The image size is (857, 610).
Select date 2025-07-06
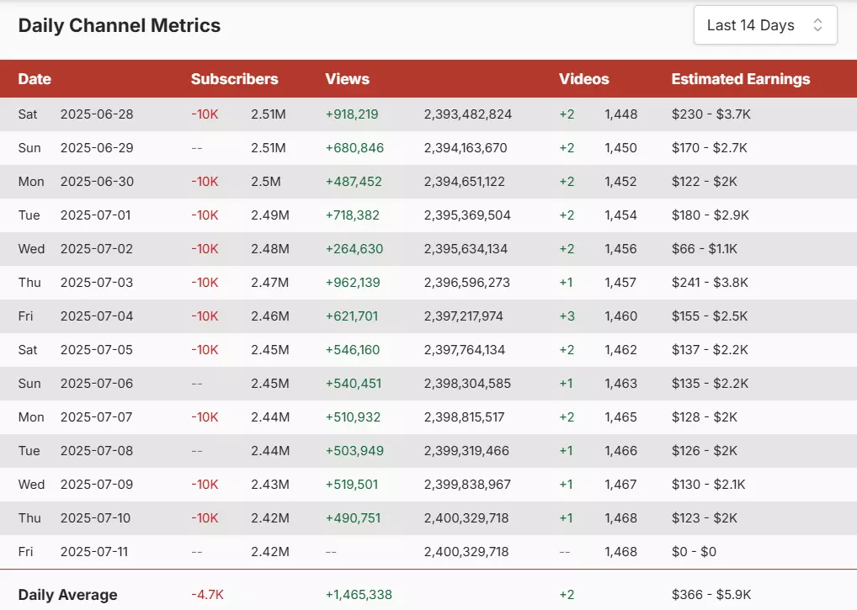97,384
